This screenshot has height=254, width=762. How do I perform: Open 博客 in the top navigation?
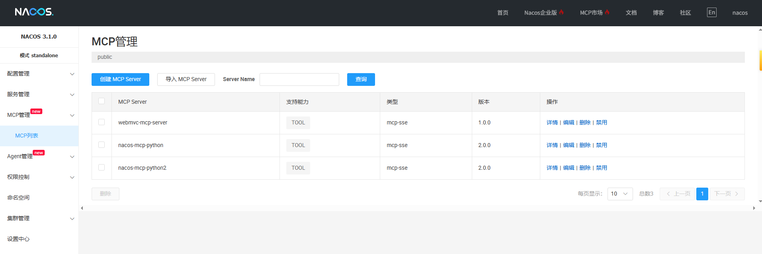(658, 13)
